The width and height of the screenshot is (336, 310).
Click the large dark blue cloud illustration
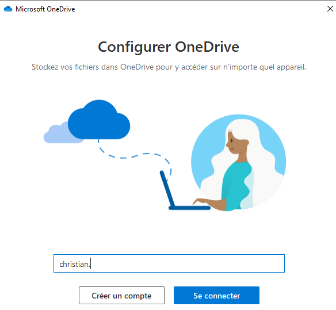[99, 120]
